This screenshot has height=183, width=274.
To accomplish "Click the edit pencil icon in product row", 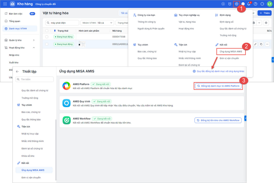I will [x=255, y=44].
